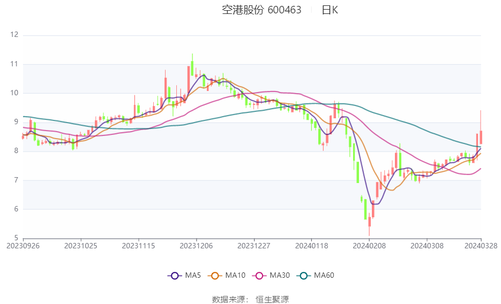The width and height of the screenshot is (501, 304).
Task: Click the 12 price label on y-axis
Action: pyautogui.click(x=14, y=35)
